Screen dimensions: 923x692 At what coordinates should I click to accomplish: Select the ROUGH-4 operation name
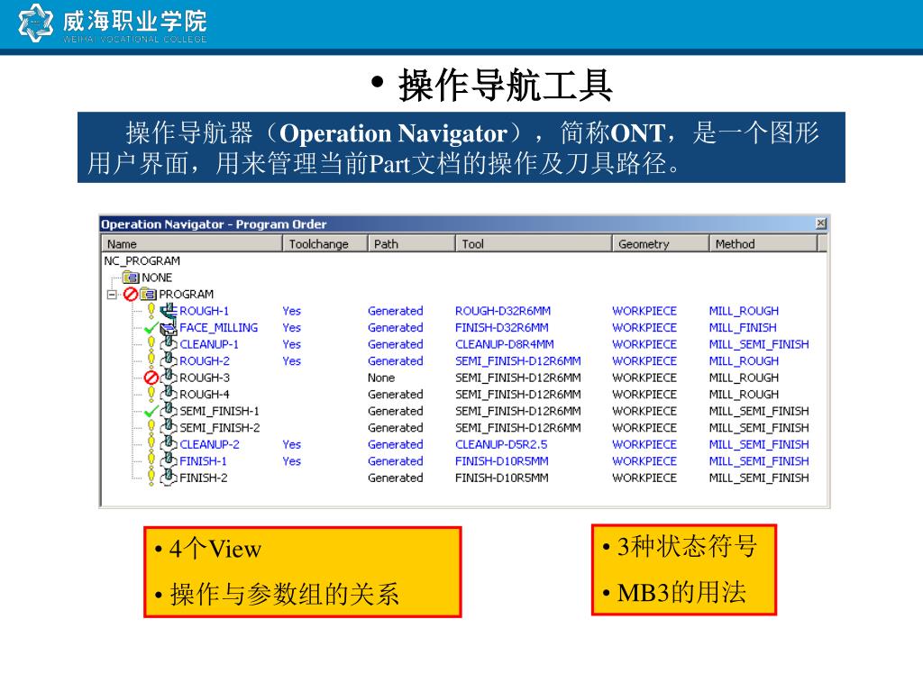click(x=205, y=395)
